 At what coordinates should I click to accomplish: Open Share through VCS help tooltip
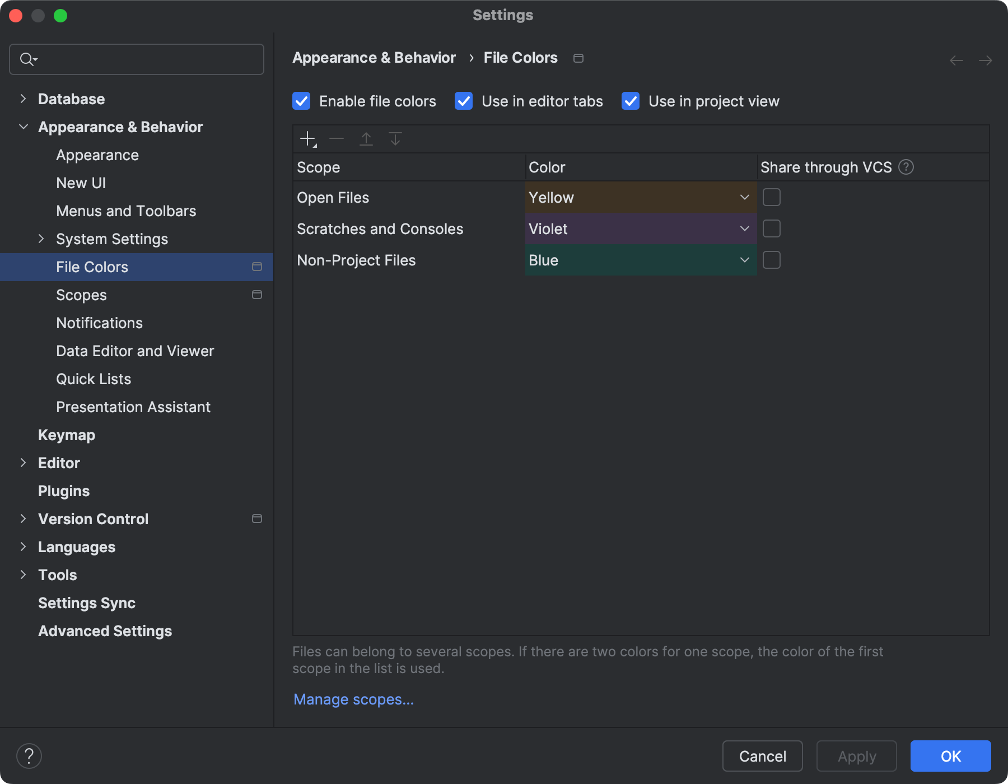tap(906, 167)
